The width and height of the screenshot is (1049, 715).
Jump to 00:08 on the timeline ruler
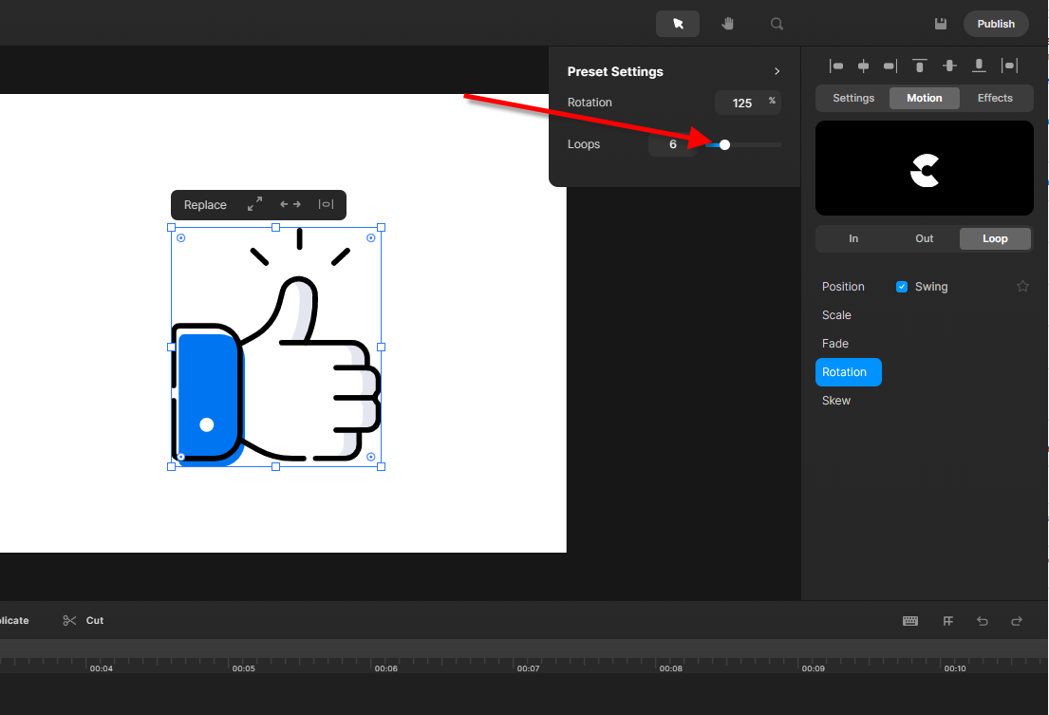[670, 668]
